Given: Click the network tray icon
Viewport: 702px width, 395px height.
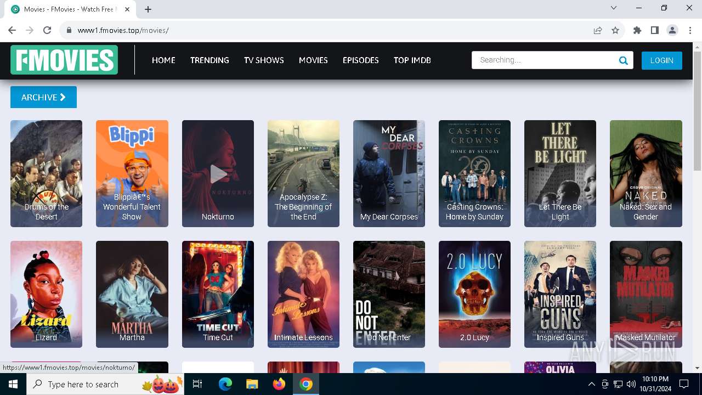Looking at the screenshot, I should point(618,384).
